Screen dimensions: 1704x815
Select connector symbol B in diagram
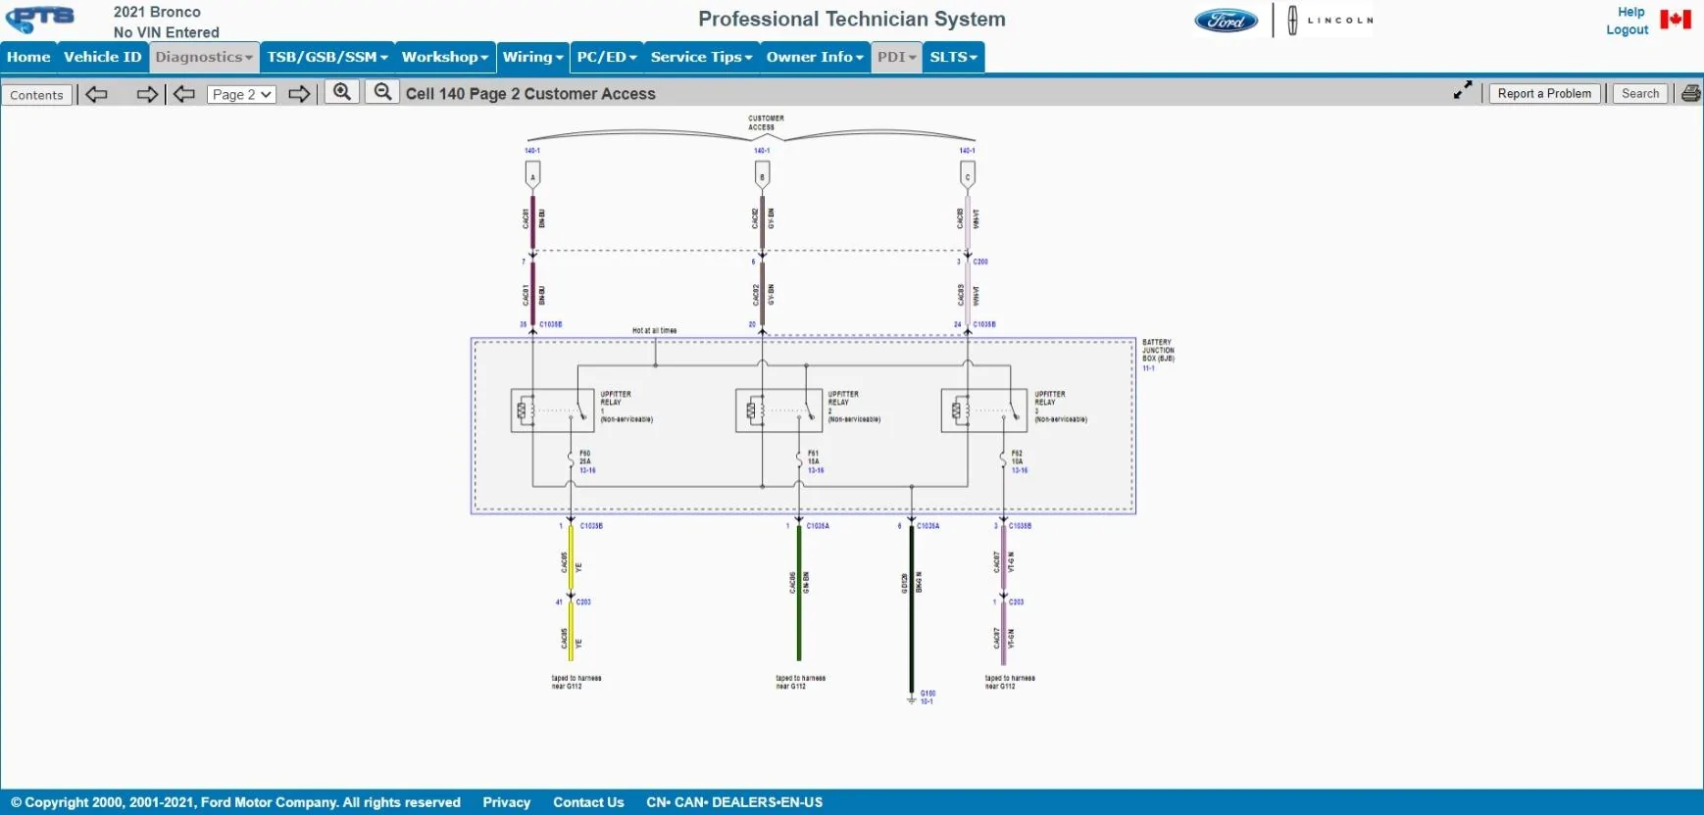tap(762, 175)
